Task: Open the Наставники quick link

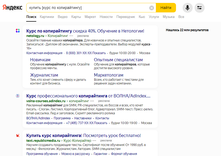Action: [x=83, y=118]
